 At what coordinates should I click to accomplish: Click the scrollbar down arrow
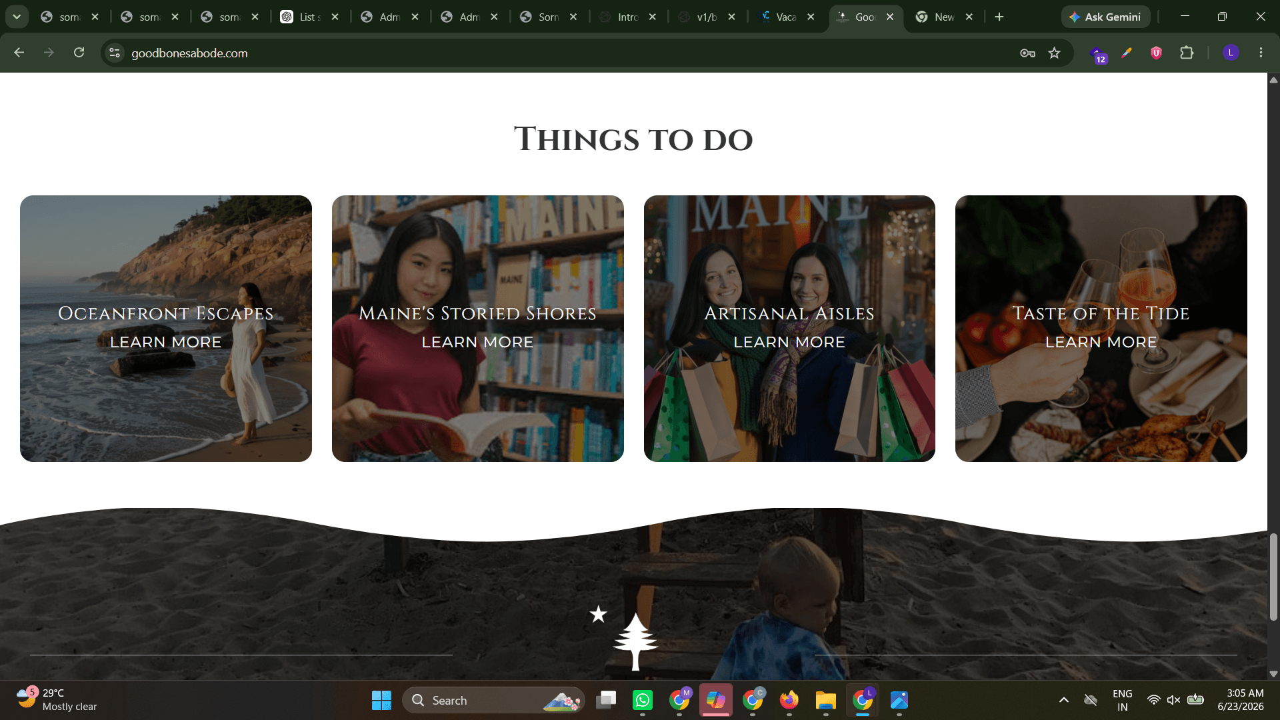point(1273,674)
